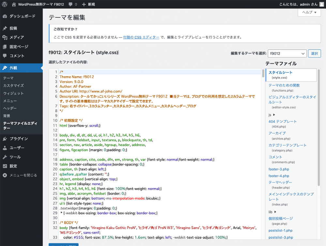Screen dimensions: 326x246
Task: Open the theme selector dropdown showing f9012
Action: (287, 54)
